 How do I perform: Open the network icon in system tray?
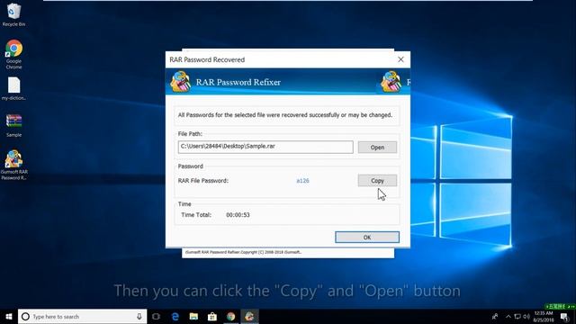point(517,316)
